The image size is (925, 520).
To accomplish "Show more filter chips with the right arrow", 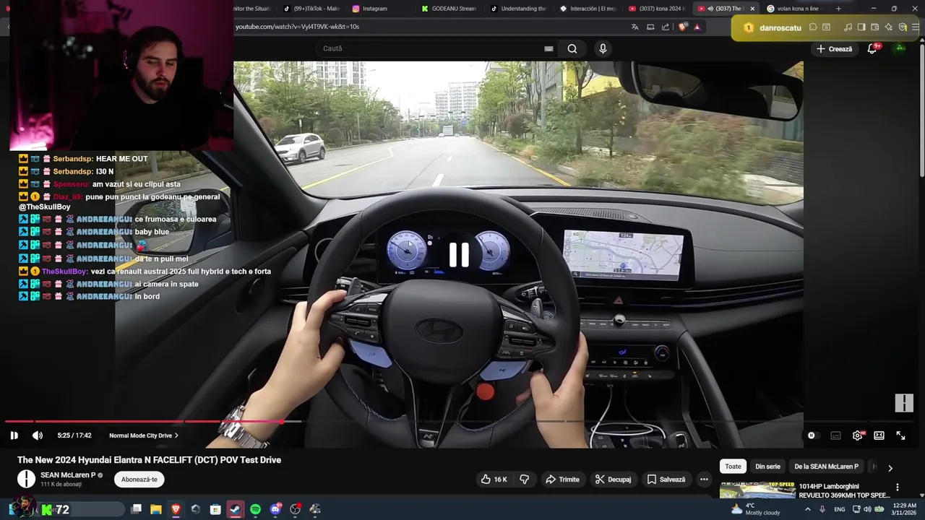I will 890,468.
